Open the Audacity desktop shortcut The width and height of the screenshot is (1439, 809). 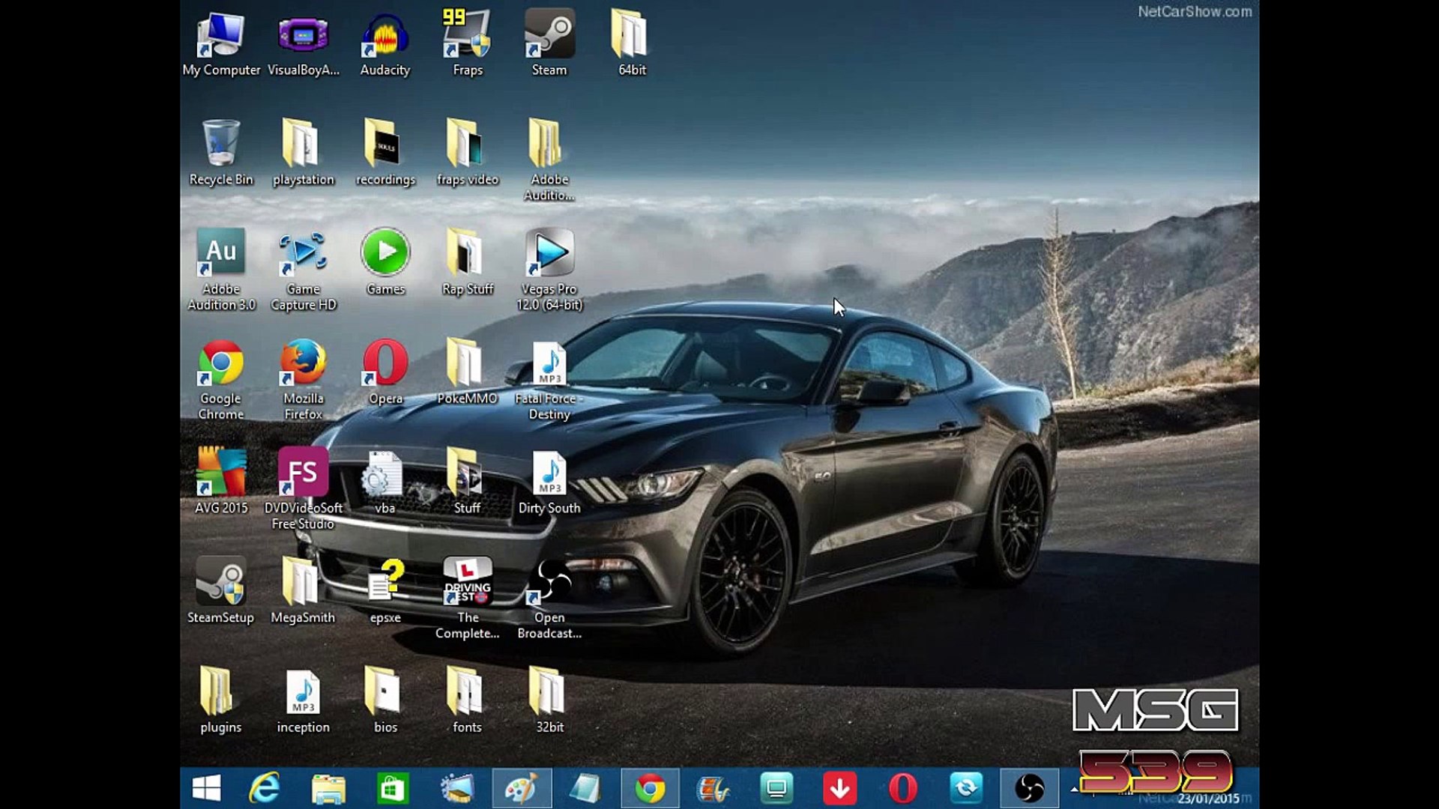click(x=384, y=36)
